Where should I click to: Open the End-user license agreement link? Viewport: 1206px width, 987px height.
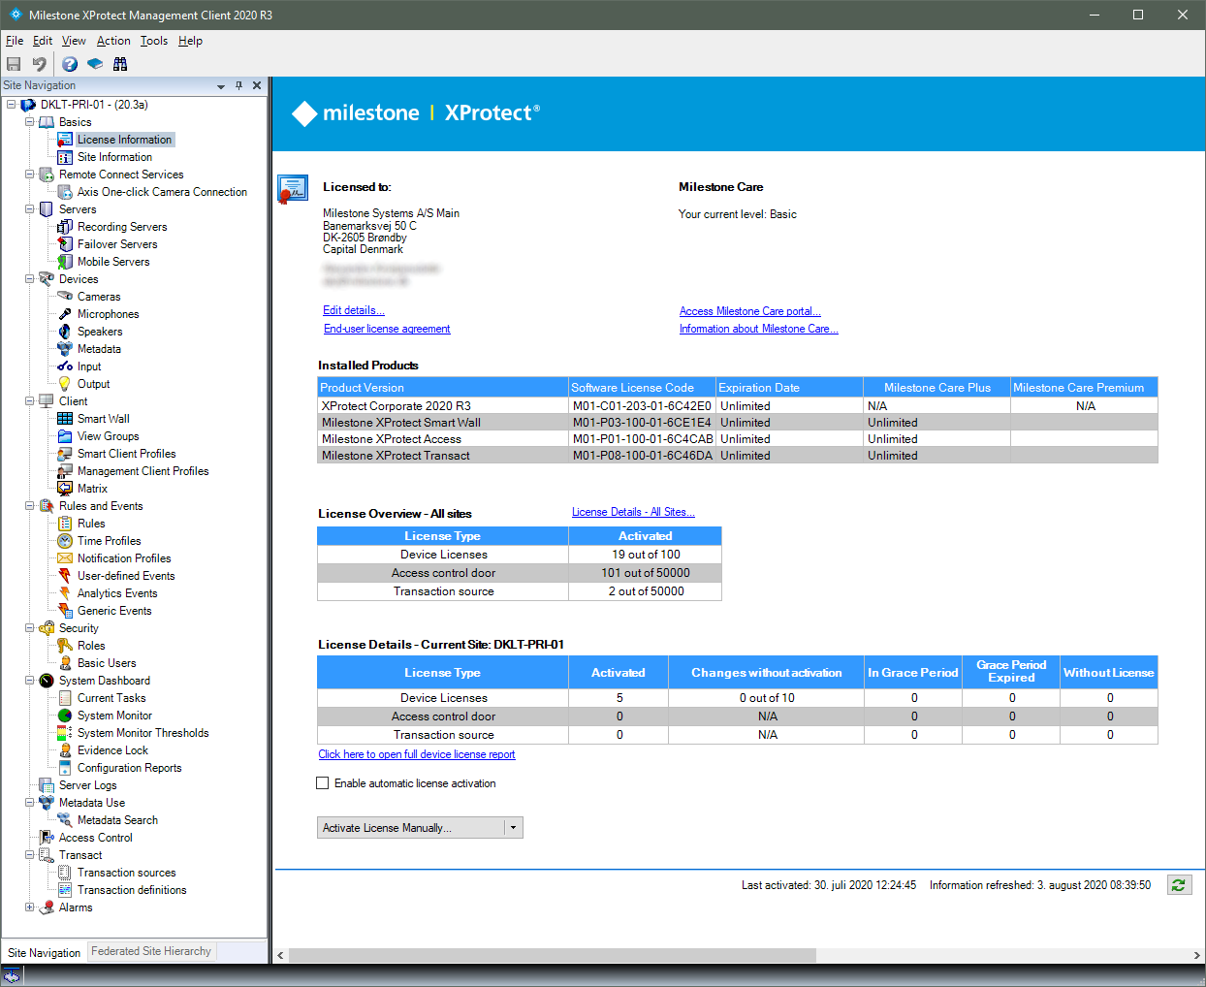(387, 329)
